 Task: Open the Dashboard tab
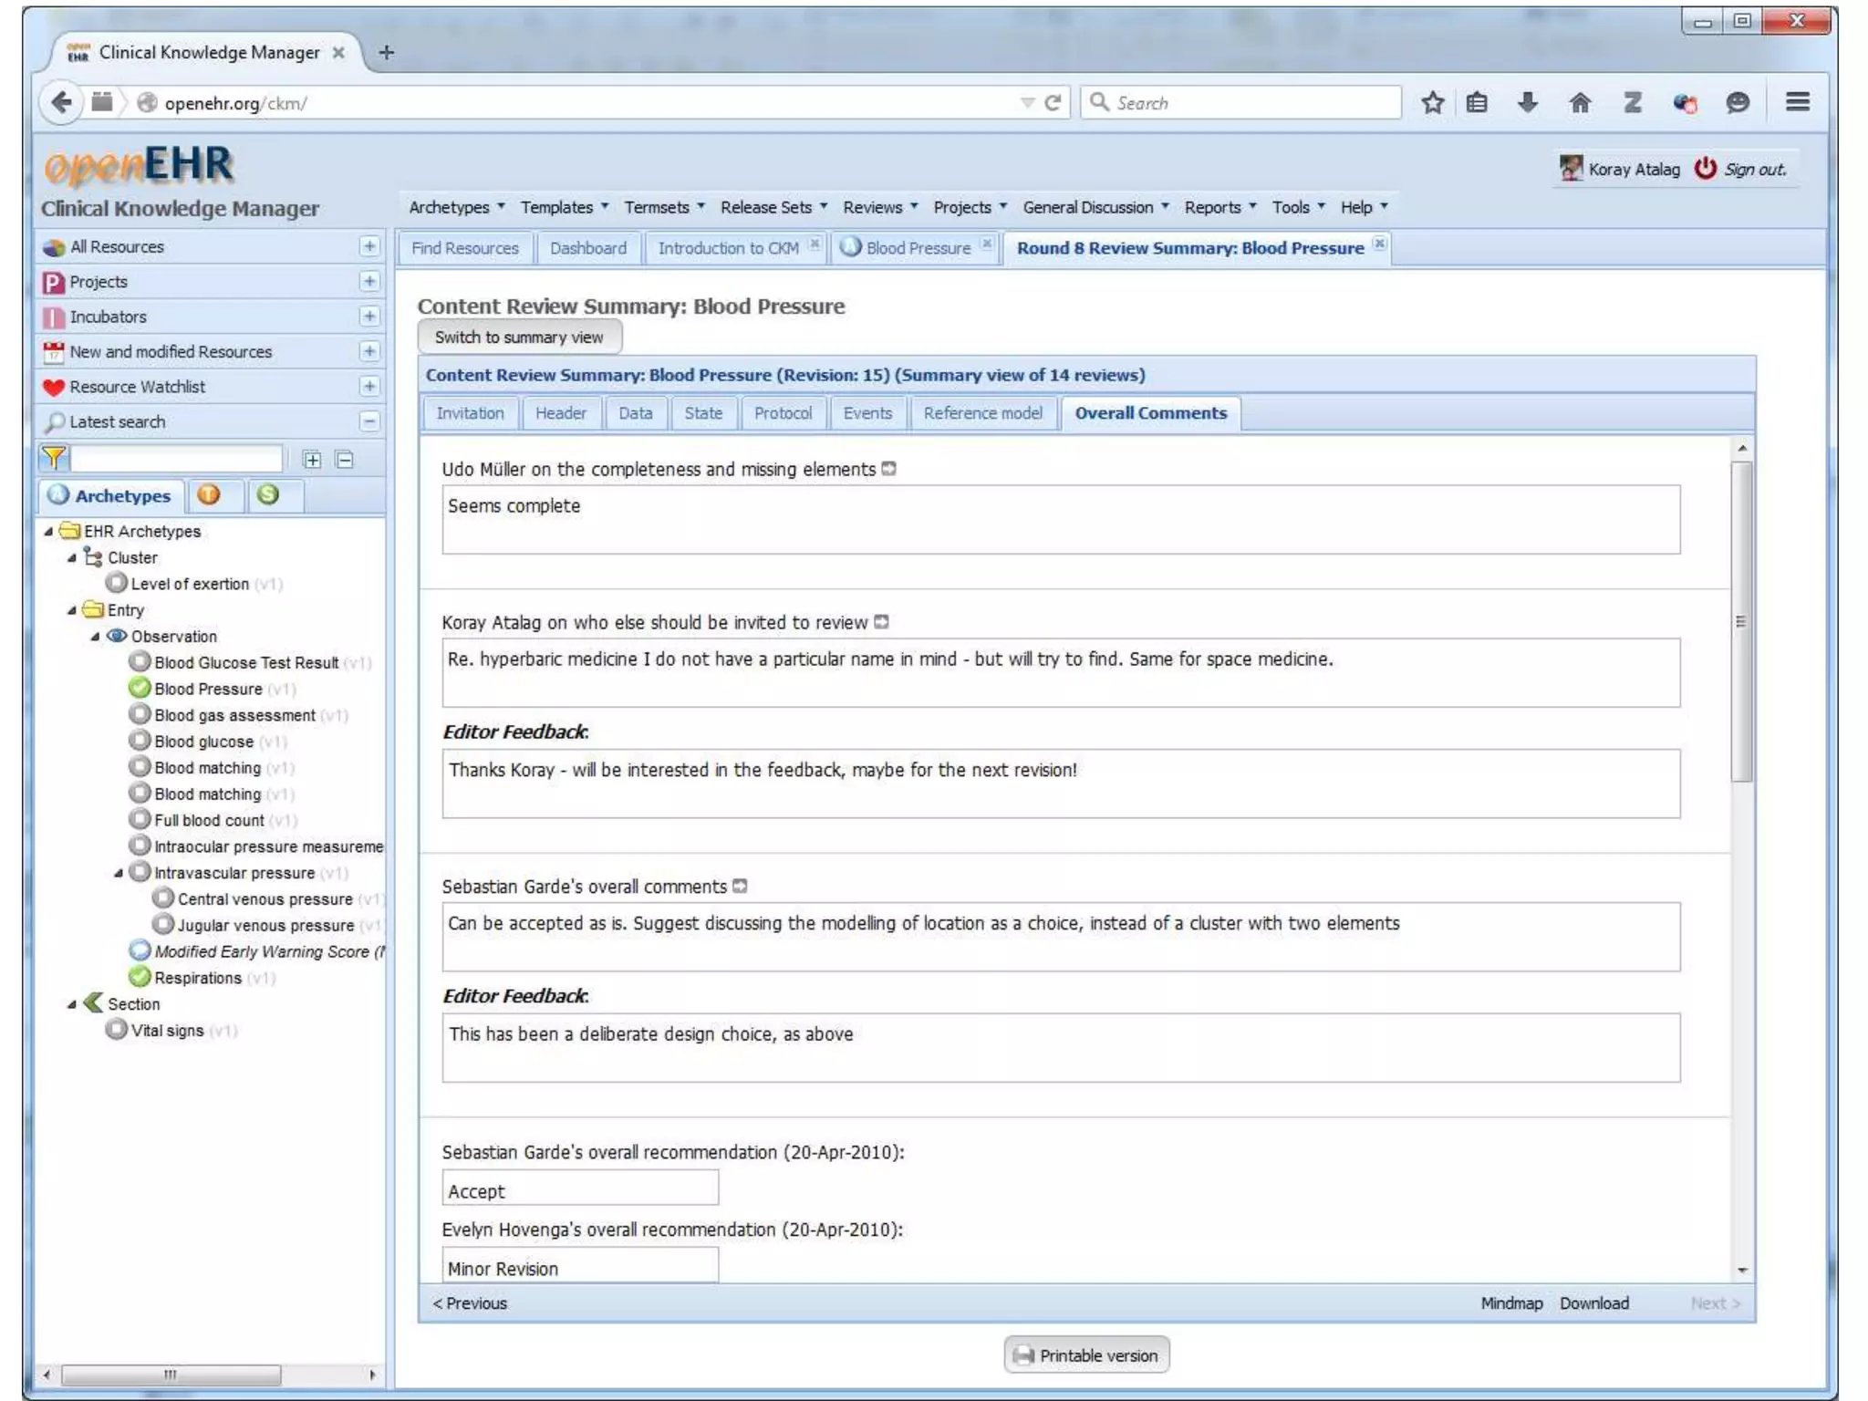pyautogui.click(x=587, y=248)
